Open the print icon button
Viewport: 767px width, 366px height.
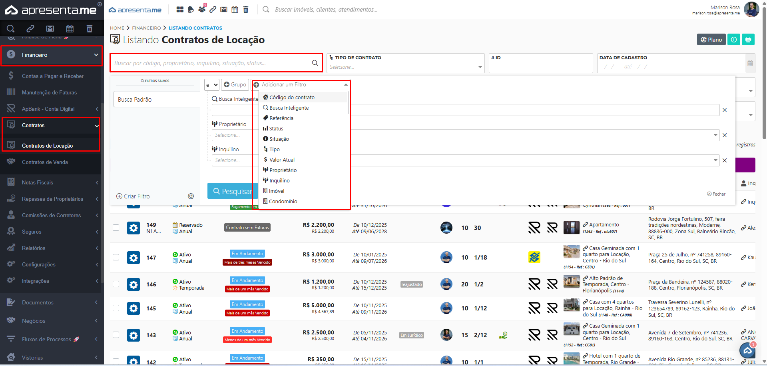click(748, 40)
